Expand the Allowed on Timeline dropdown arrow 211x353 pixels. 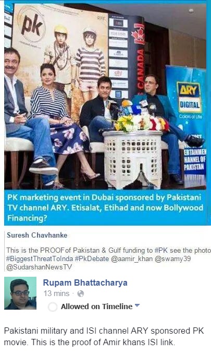tap(137, 305)
